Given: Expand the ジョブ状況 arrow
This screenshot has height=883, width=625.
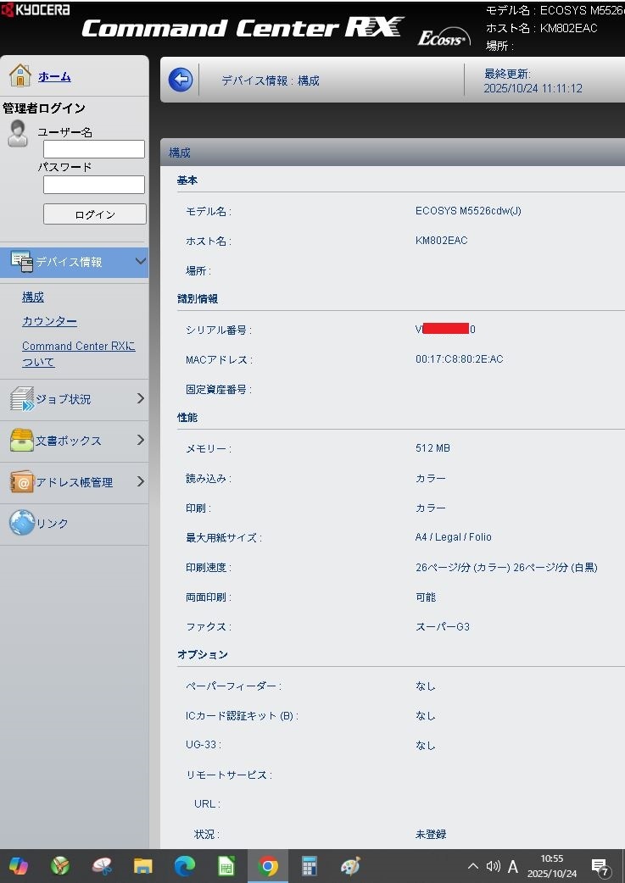Looking at the screenshot, I should tap(140, 398).
